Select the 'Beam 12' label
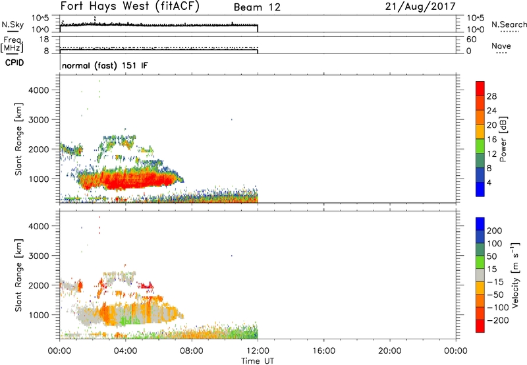 click(257, 7)
